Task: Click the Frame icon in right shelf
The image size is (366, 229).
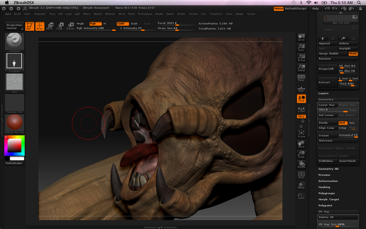Action: tap(301, 134)
